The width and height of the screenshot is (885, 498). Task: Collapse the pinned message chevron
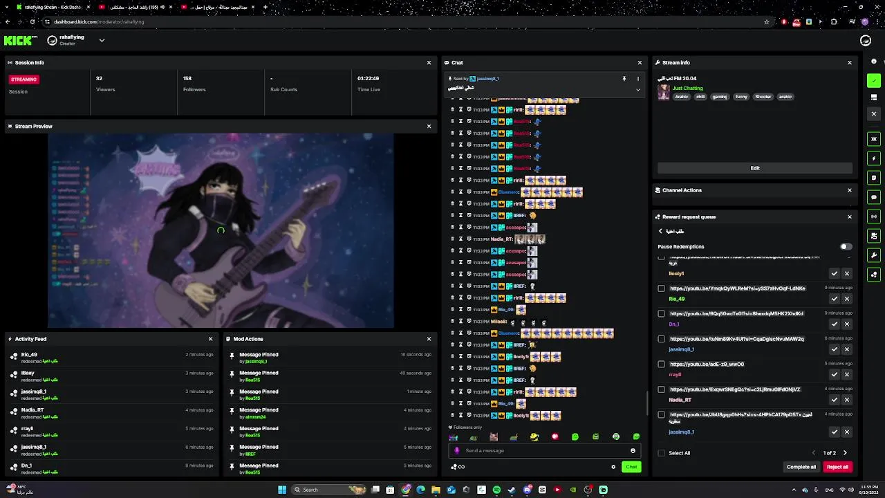click(x=638, y=89)
